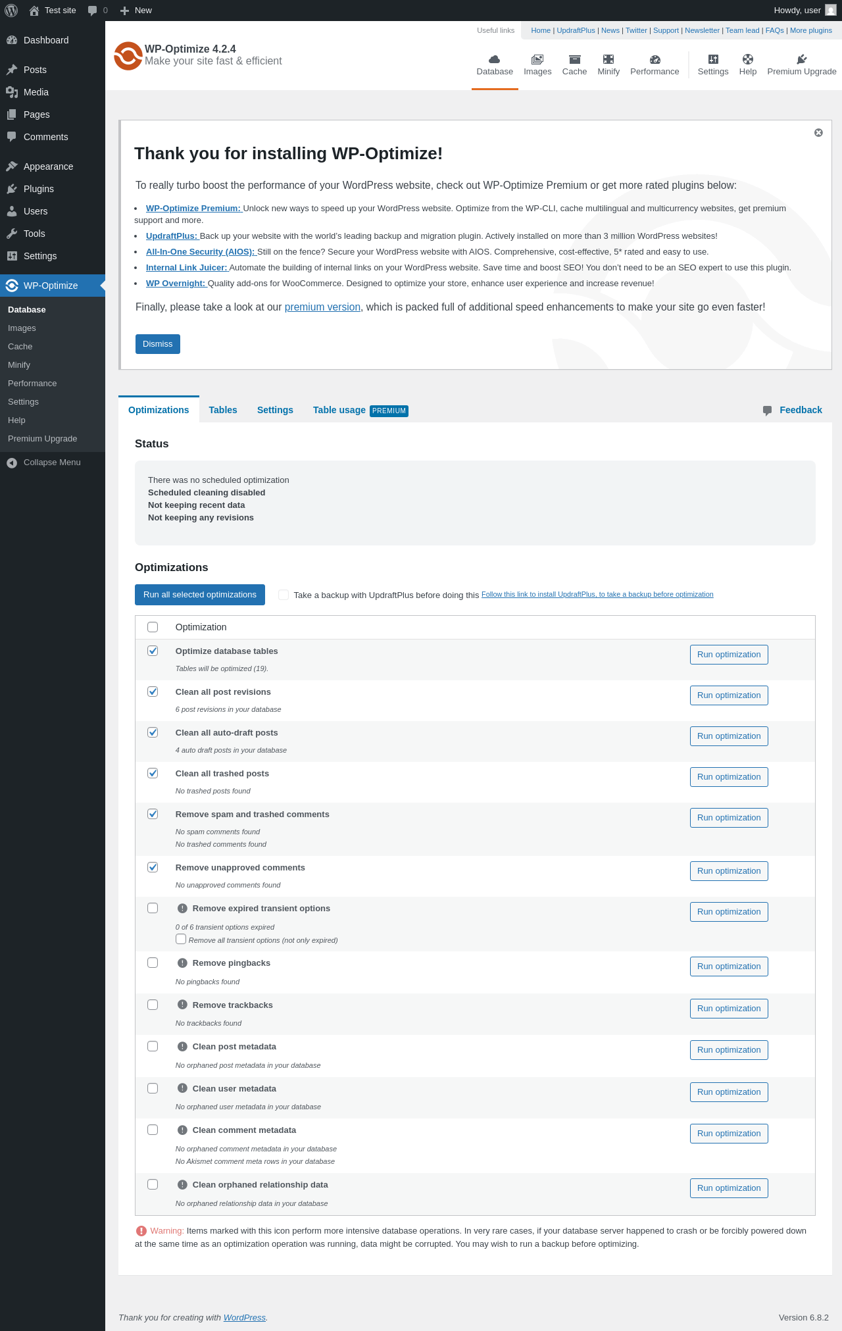Click WP-Optimize sidebar menu icon

click(12, 286)
